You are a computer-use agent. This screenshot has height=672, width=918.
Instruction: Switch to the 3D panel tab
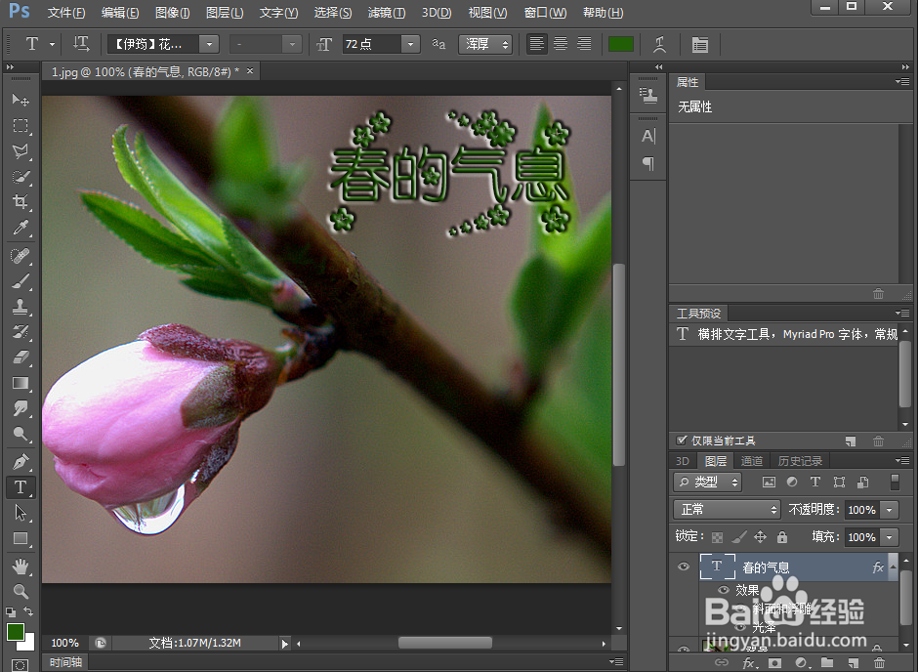pos(683,461)
